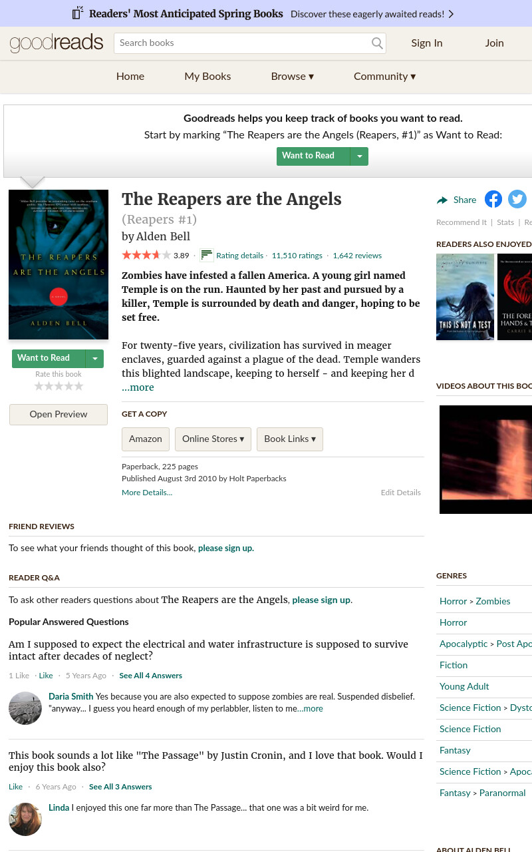Click the goodreads logo
This screenshot has width=532, height=852.
pyautogui.click(x=57, y=43)
